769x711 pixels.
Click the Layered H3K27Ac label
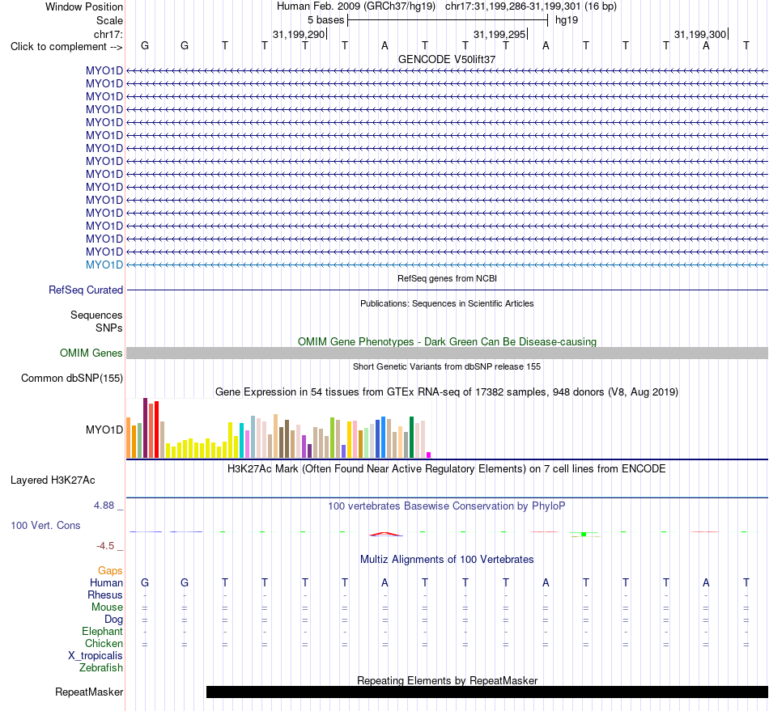pos(53,480)
